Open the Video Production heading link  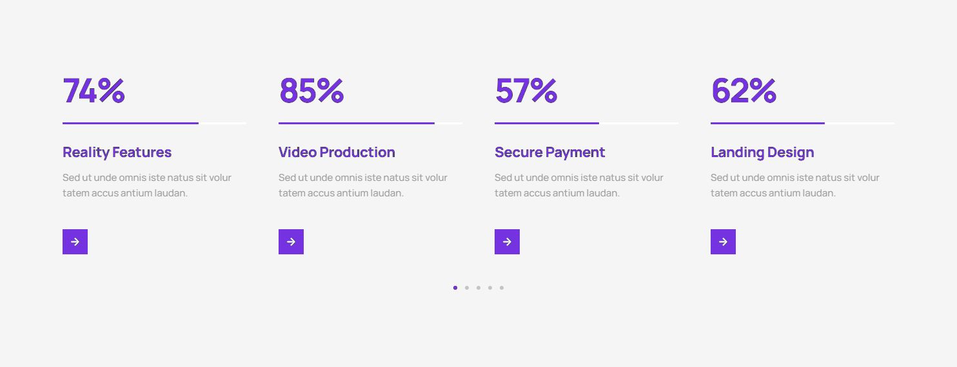click(x=337, y=153)
